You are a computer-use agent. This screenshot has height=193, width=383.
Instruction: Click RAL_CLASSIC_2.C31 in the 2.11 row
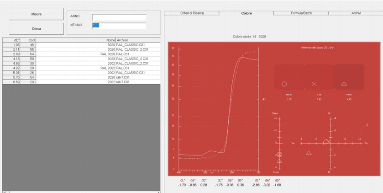point(132,49)
